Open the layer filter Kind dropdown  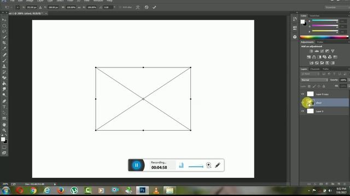[310, 74]
